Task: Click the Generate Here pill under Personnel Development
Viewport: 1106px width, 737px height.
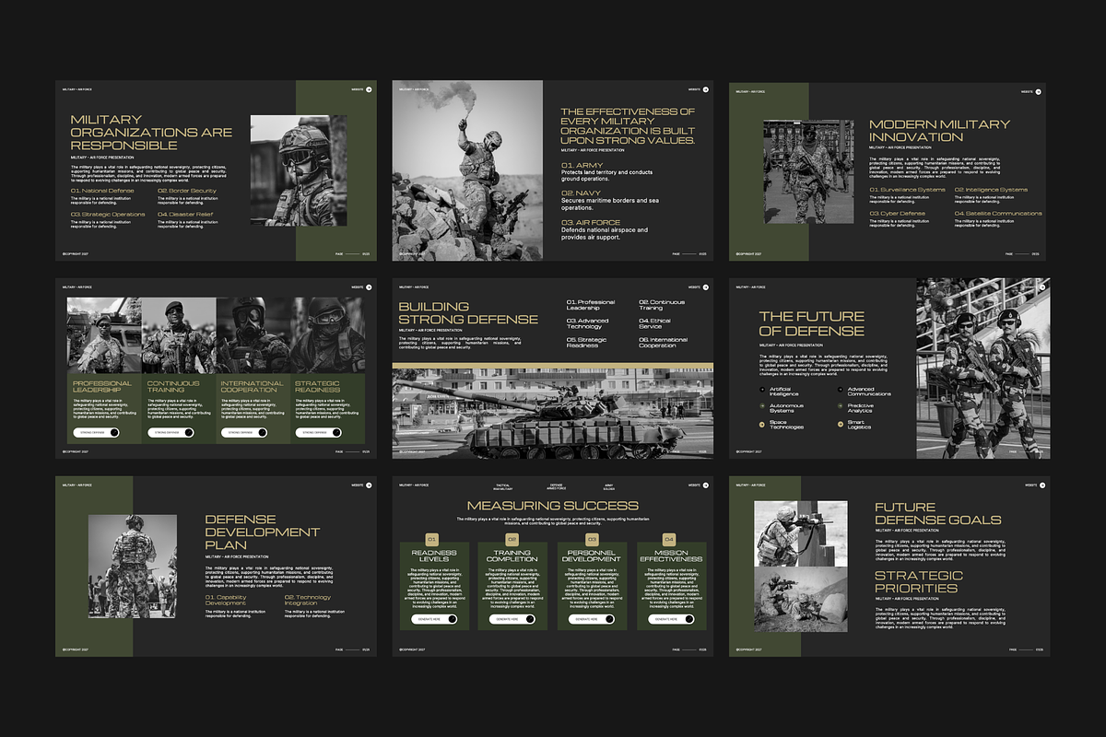Action: pos(591,619)
